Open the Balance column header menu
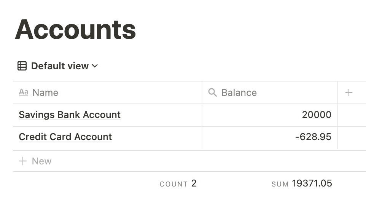 pos(270,92)
